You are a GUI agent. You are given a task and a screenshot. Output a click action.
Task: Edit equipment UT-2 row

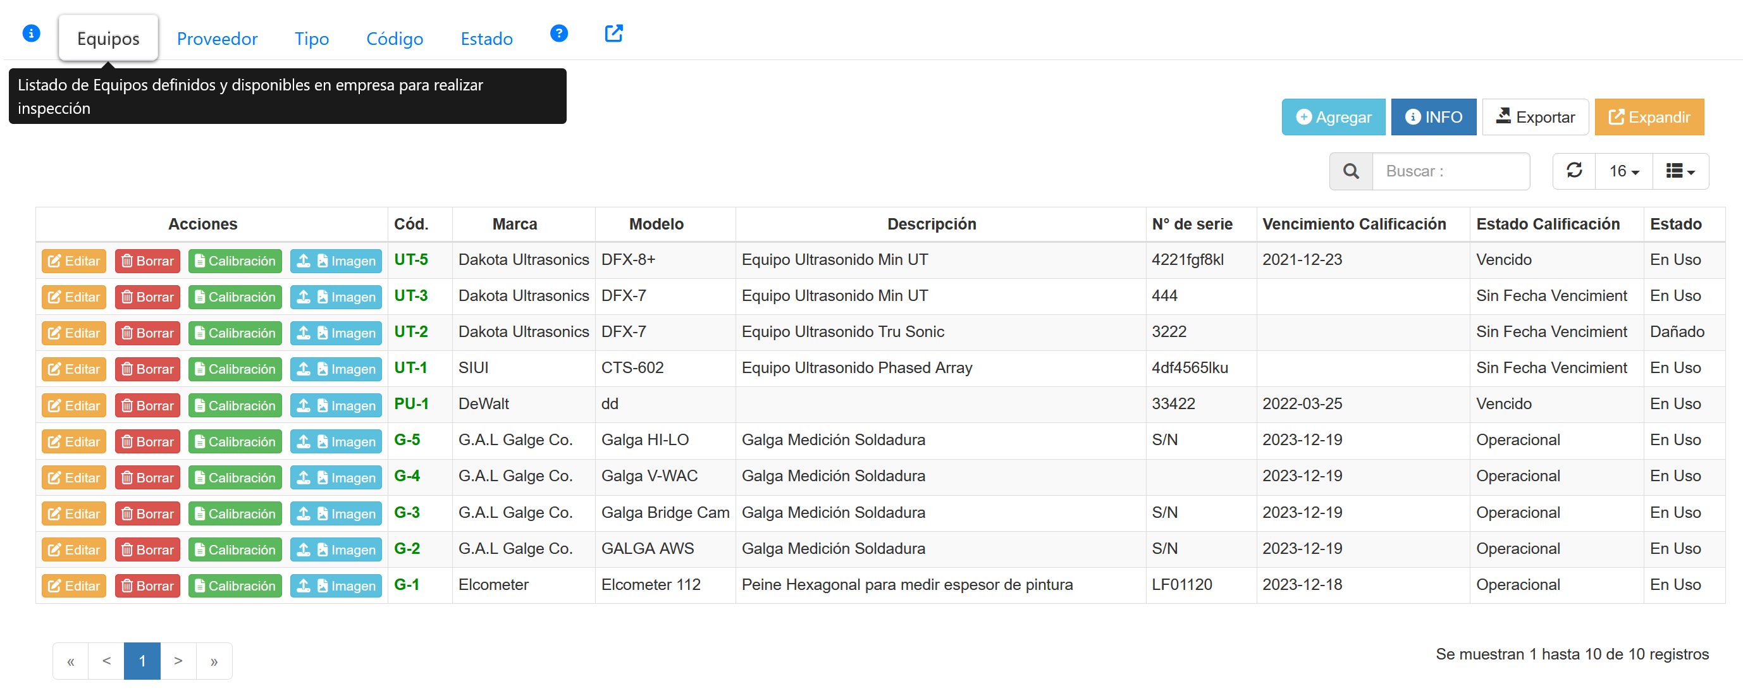tap(74, 333)
